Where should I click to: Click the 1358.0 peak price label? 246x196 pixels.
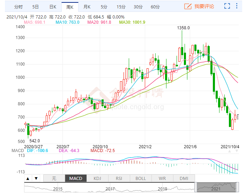(x=183, y=28)
